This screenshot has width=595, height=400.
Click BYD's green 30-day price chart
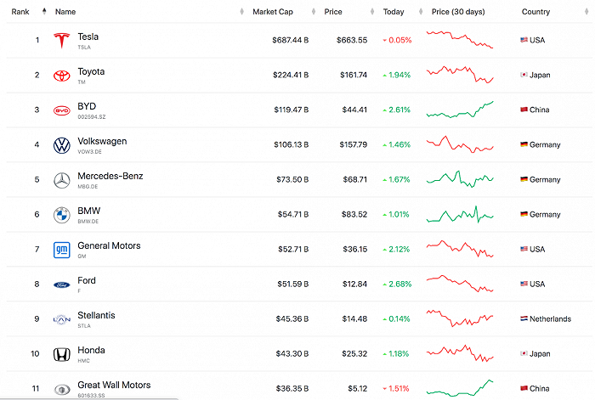coord(460,110)
